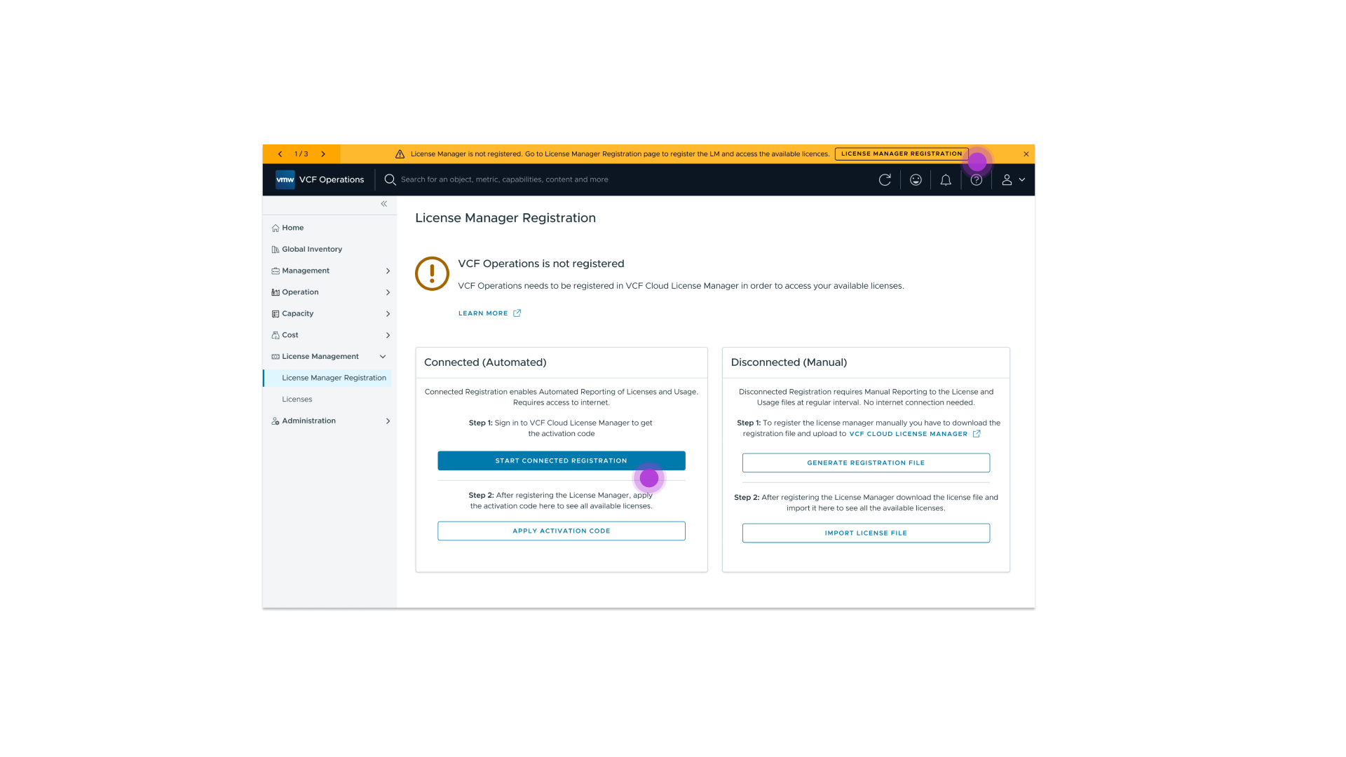
Task: Open the user account menu
Action: pos(1013,180)
